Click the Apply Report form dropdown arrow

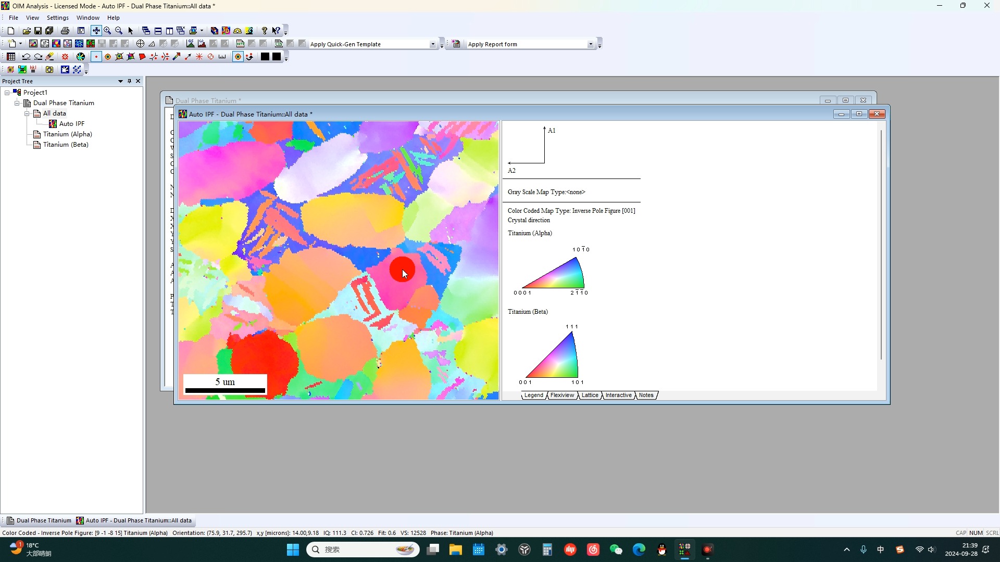(591, 44)
